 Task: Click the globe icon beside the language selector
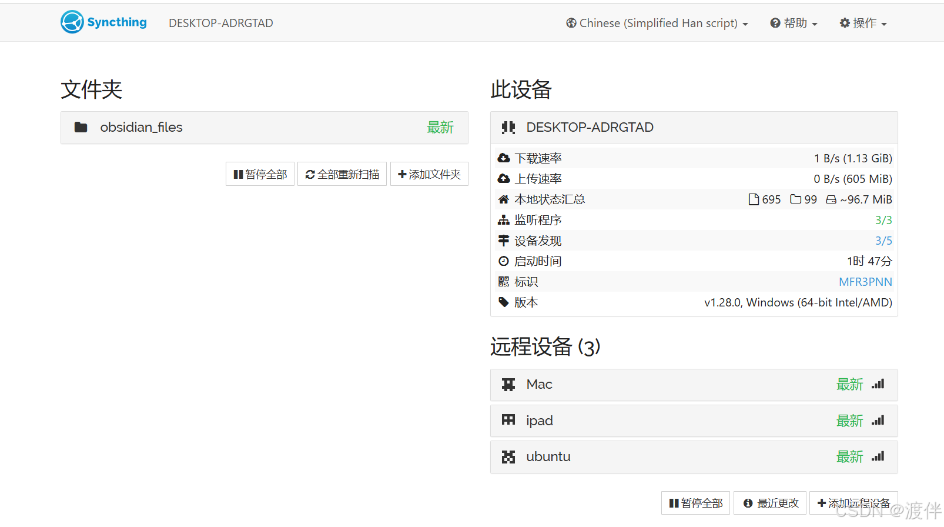571,23
